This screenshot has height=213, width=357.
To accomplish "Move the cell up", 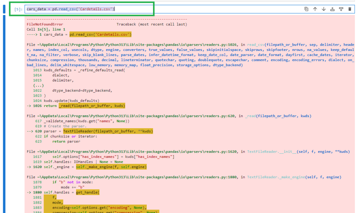I will (x=315, y=9).
